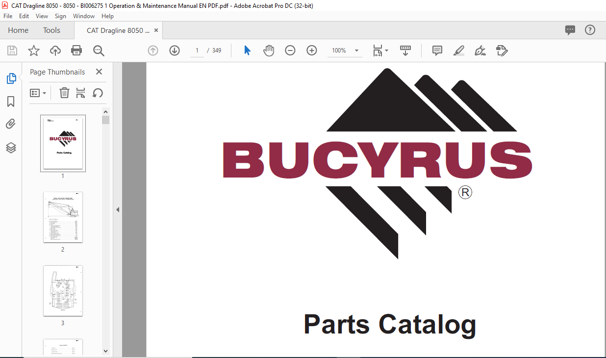
Task: Close the Page Thumbnails panel
Action: (99, 72)
